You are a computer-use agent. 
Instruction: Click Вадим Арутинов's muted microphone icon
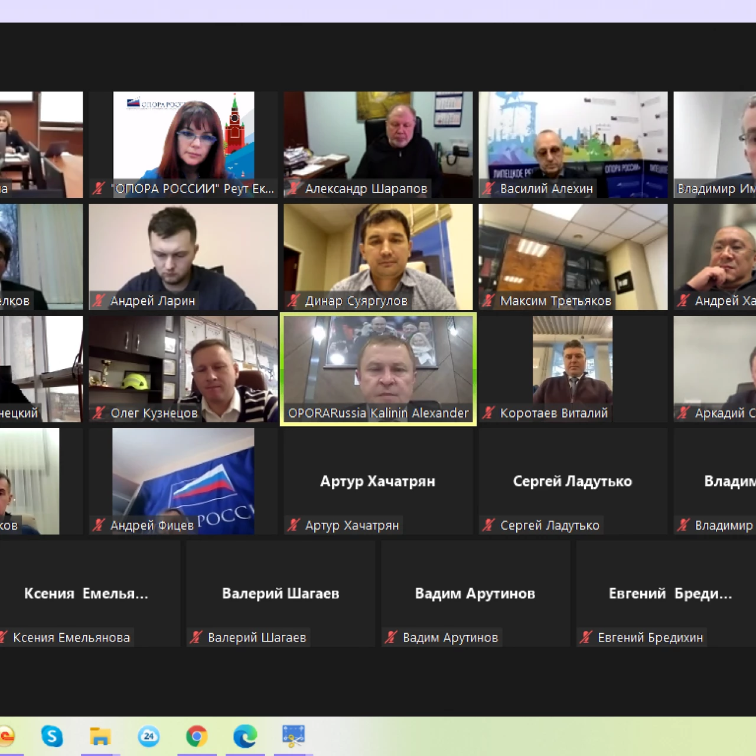click(391, 637)
